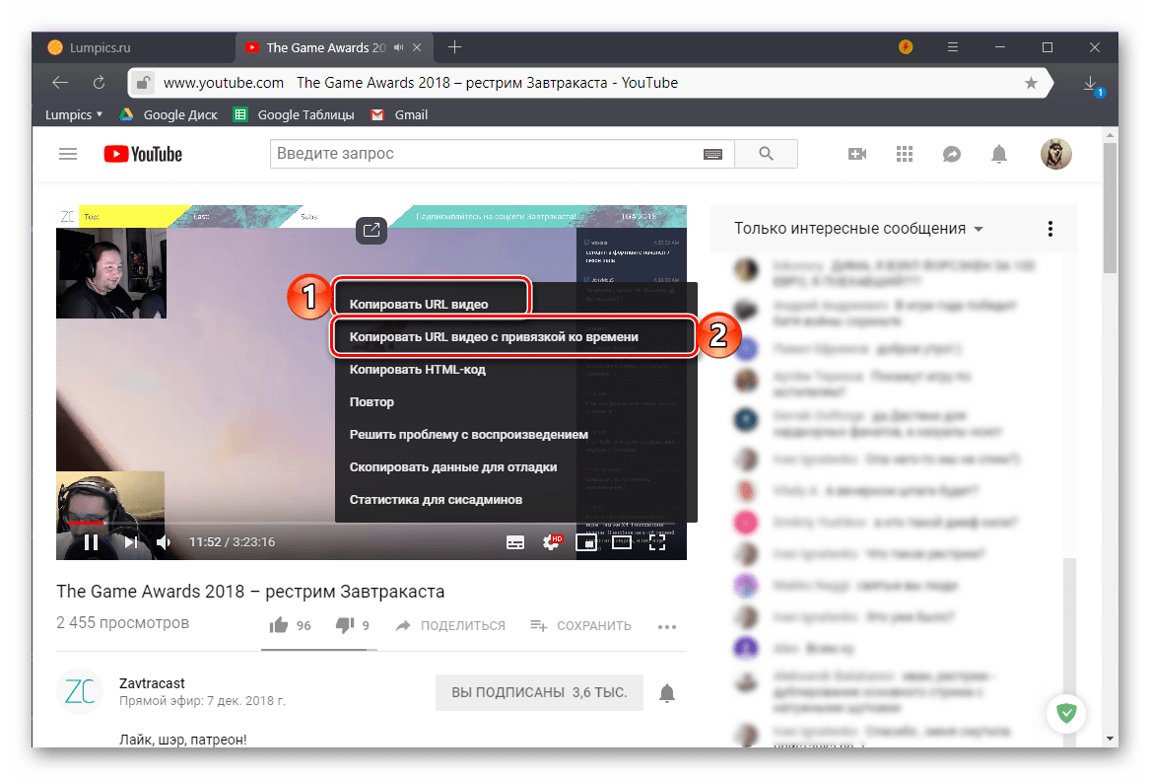
Task: Open the three-dot more actions below the video
Action: [x=667, y=626]
